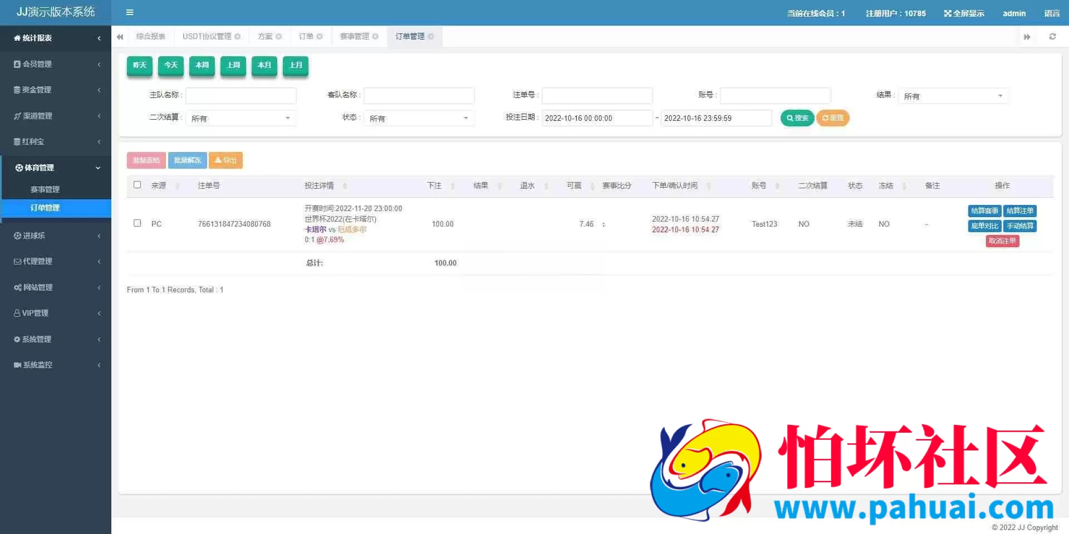Close the 方案 tab via its x icon
The width and height of the screenshot is (1069, 534).
pos(279,37)
